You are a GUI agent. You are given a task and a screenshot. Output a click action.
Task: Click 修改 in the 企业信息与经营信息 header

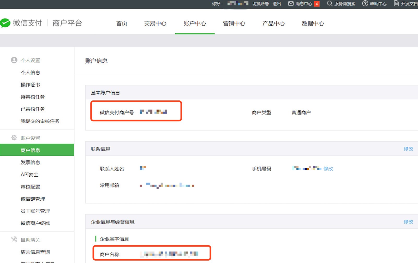pos(408,222)
